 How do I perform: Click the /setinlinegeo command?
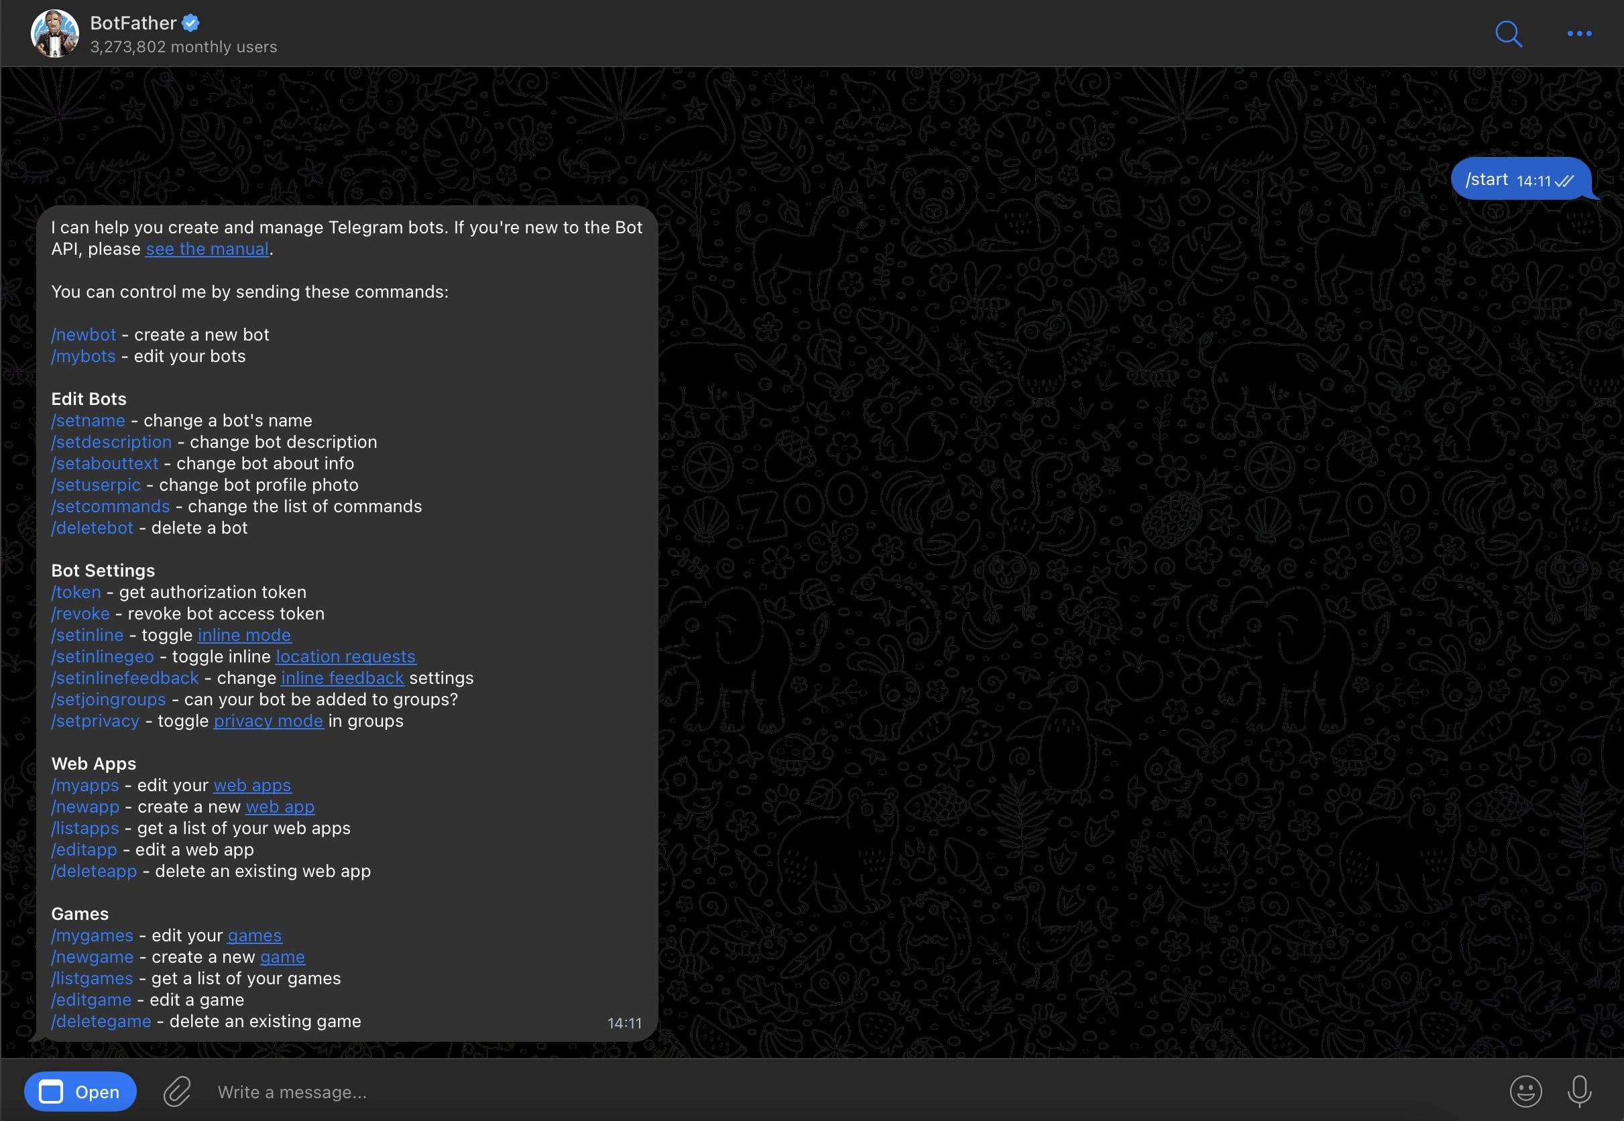pyautogui.click(x=103, y=657)
